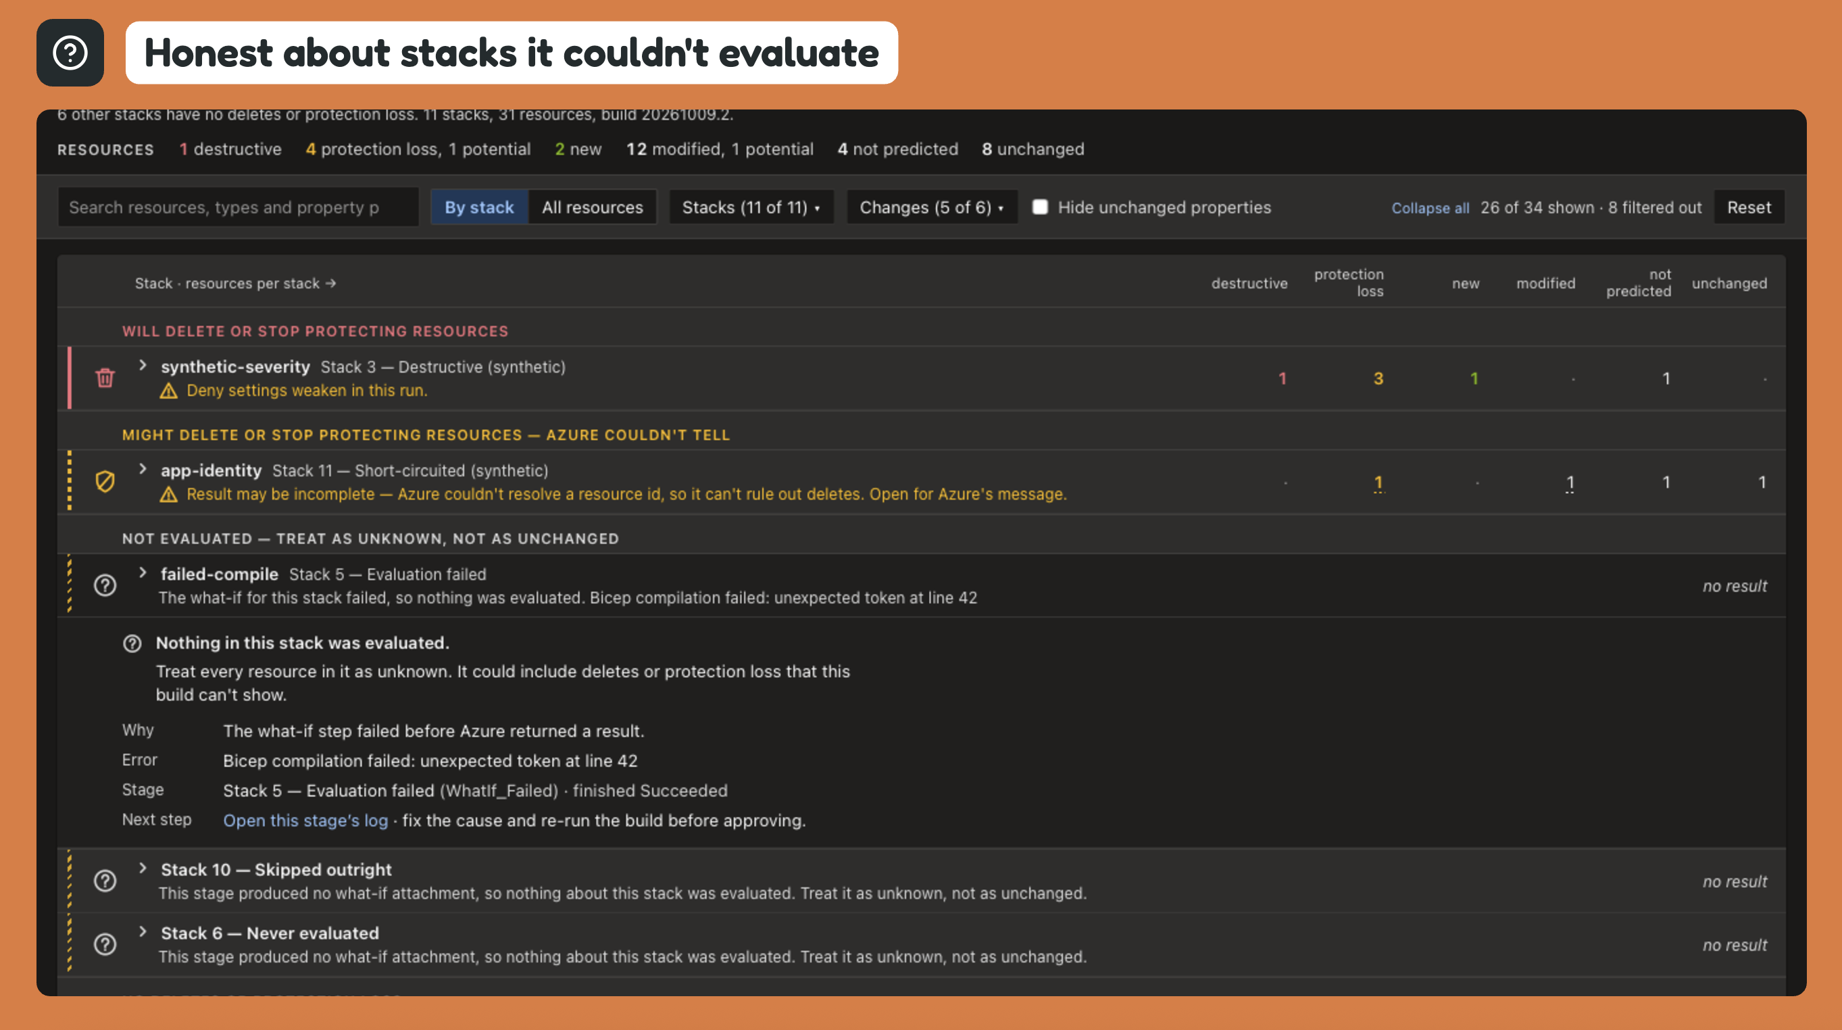
Task: Click destructive count 1 for synthetic-severity
Action: (x=1282, y=378)
